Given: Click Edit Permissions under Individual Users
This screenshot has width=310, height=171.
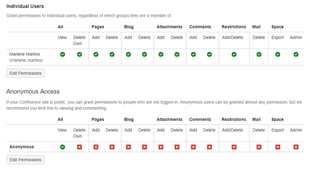Looking at the screenshot, I should tap(25, 73).
